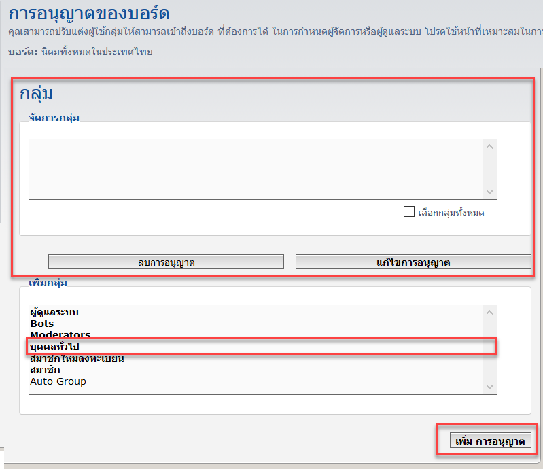
Task: Click the กลุ่ม section heading
Action: click(36, 93)
